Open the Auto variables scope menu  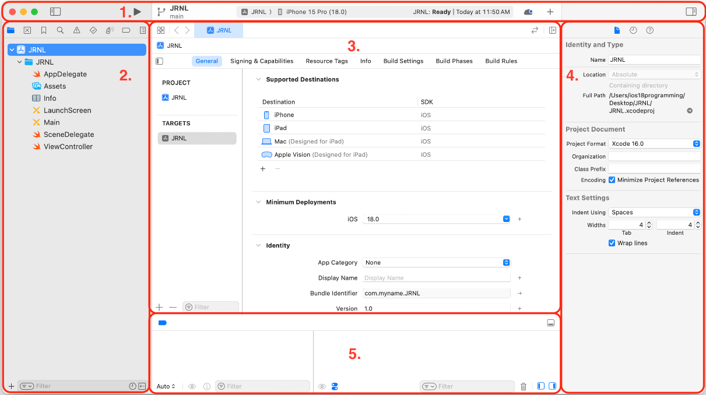coord(166,386)
